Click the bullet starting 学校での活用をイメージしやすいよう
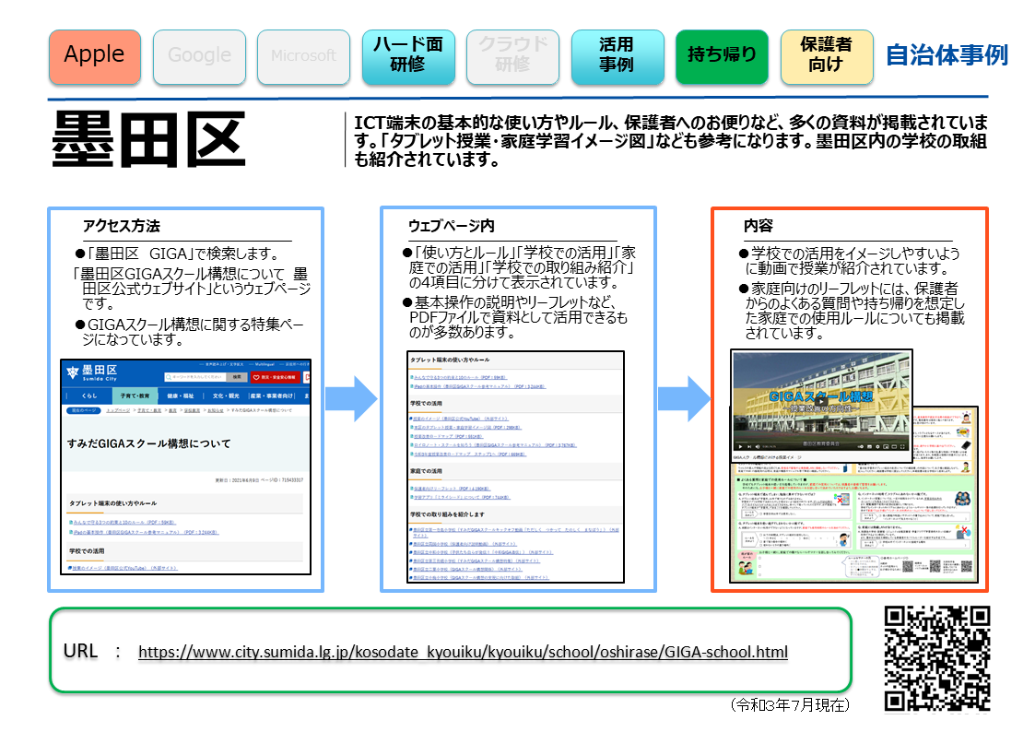 tap(849, 261)
